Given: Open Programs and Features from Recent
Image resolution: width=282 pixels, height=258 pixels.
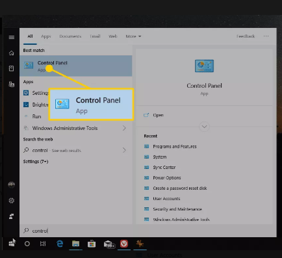Looking at the screenshot, I should coord(175,146).
